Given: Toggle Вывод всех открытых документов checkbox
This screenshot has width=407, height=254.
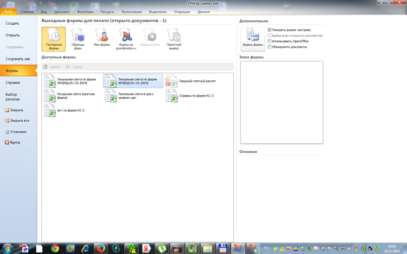Looking at the screenshot, I should pyautogui.click(x=270, y=36).
